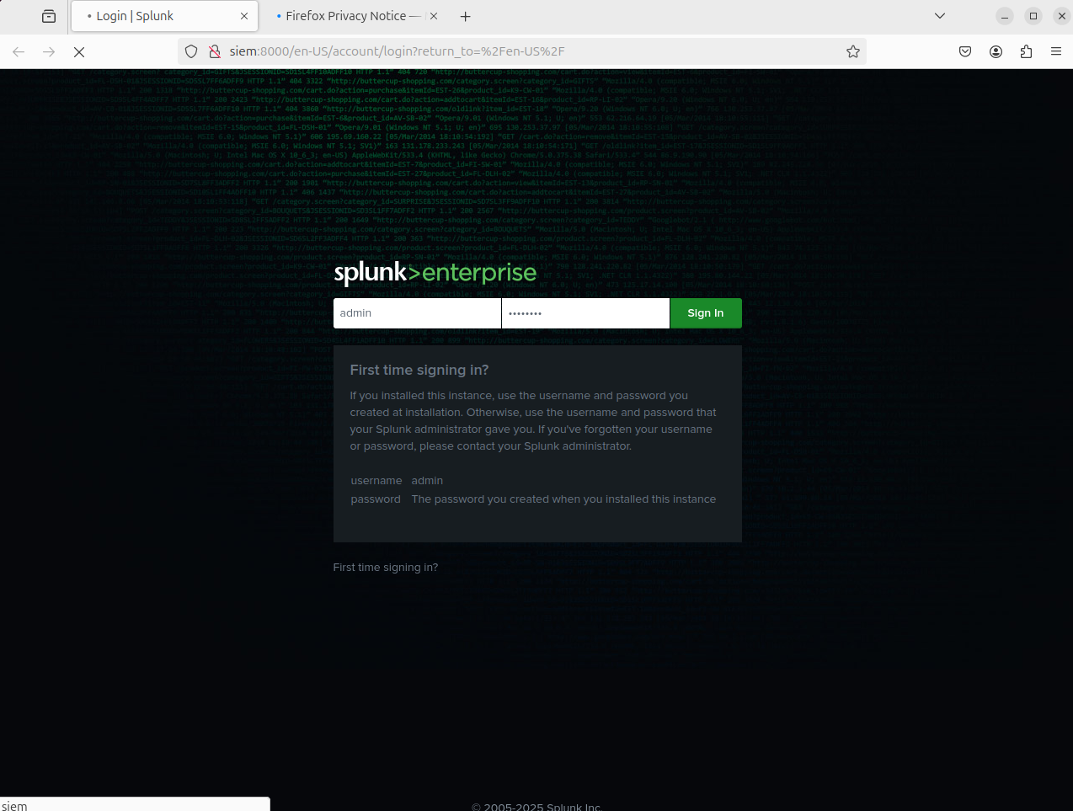Switch to the Login | Splunk tab

click(x=164, y=16)
